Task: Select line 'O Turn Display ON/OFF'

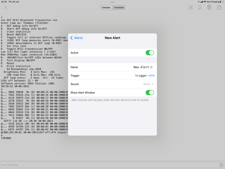Action: click(x=18, y=61)
